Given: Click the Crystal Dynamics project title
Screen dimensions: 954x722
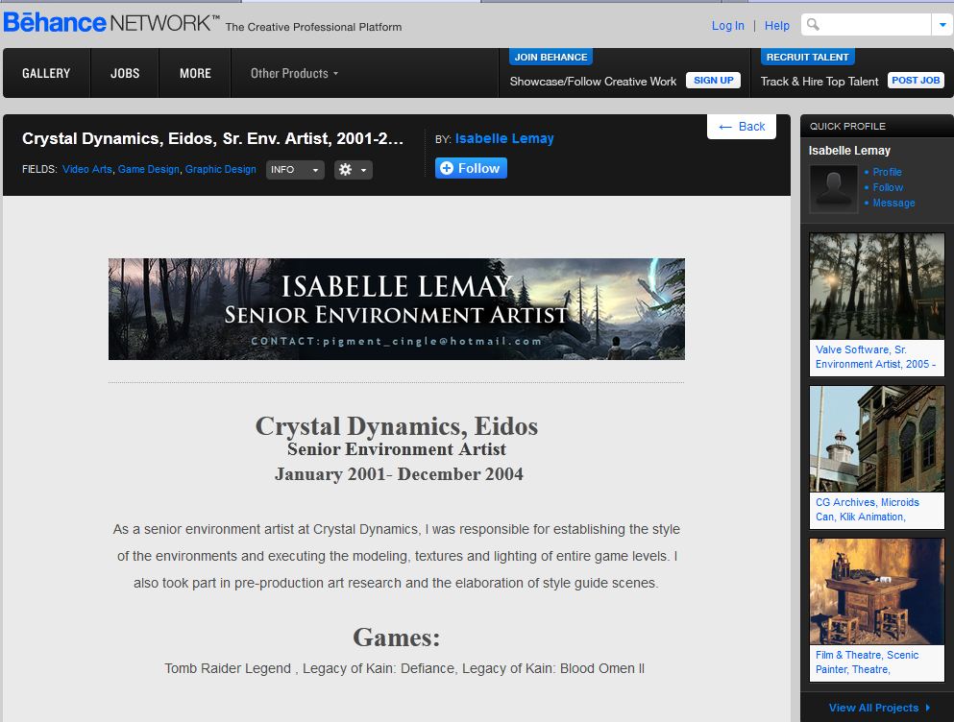Looking at the screenshot, I should coord(213,138).
